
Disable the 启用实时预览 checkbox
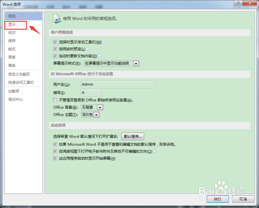tap(55, 49)
